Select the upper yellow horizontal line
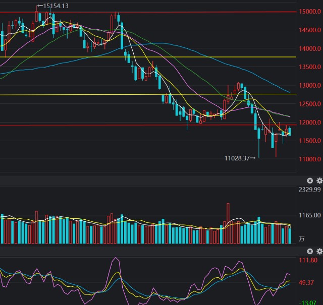This screenshot has width=323, height=305. [x=148, y=57]
